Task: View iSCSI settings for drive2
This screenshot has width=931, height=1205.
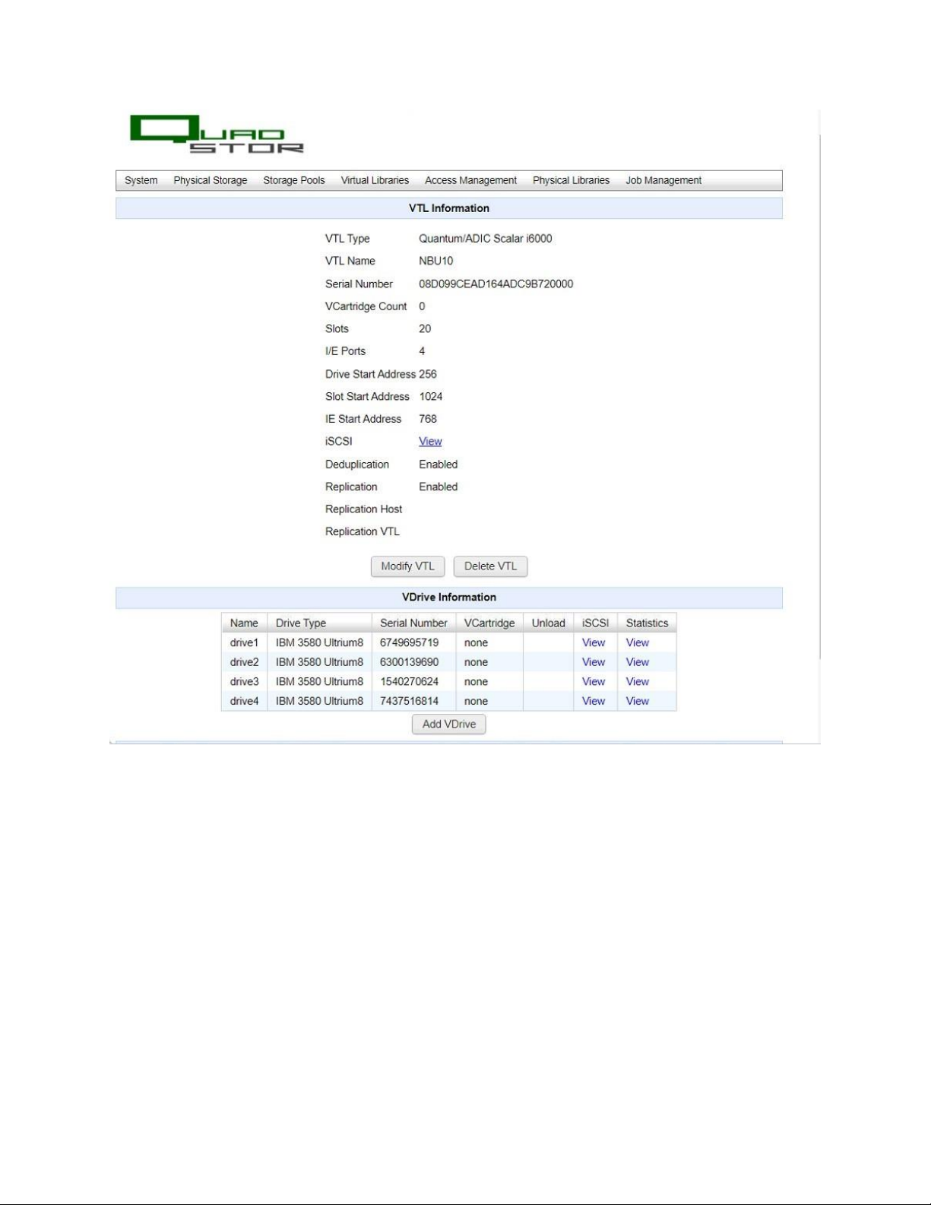Action: pos(594,662)
